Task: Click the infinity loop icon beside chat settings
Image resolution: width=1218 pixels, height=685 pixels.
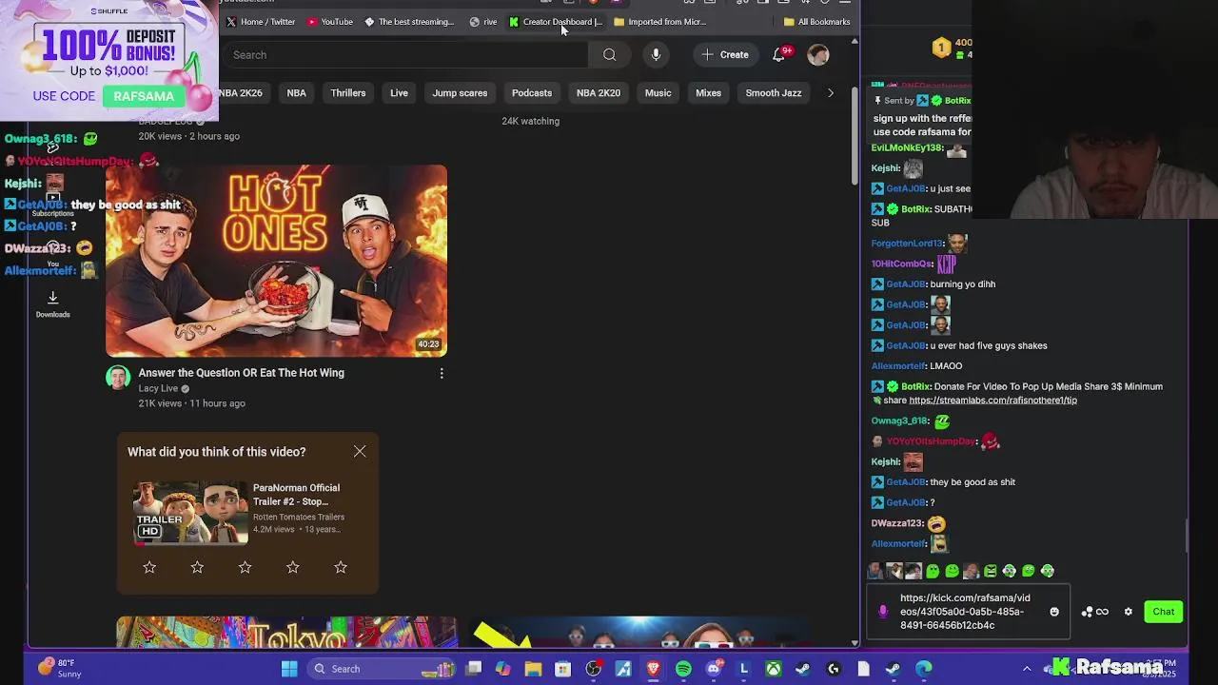Action: (x=1102, y=612)
